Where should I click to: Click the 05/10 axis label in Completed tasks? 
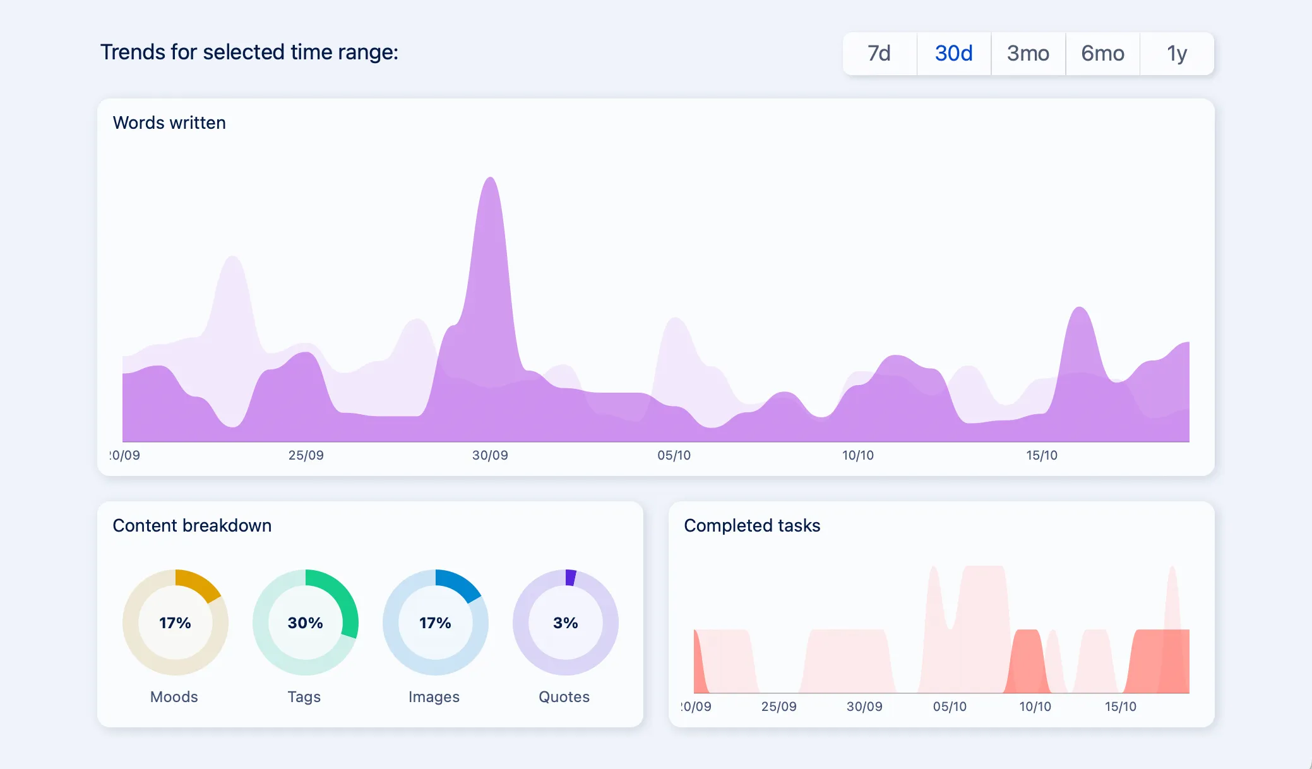pyautogui.click(x=950, y=706)
